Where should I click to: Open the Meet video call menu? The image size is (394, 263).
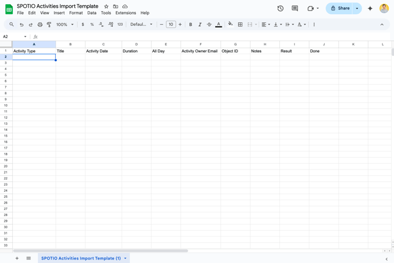tap(313, 8)
